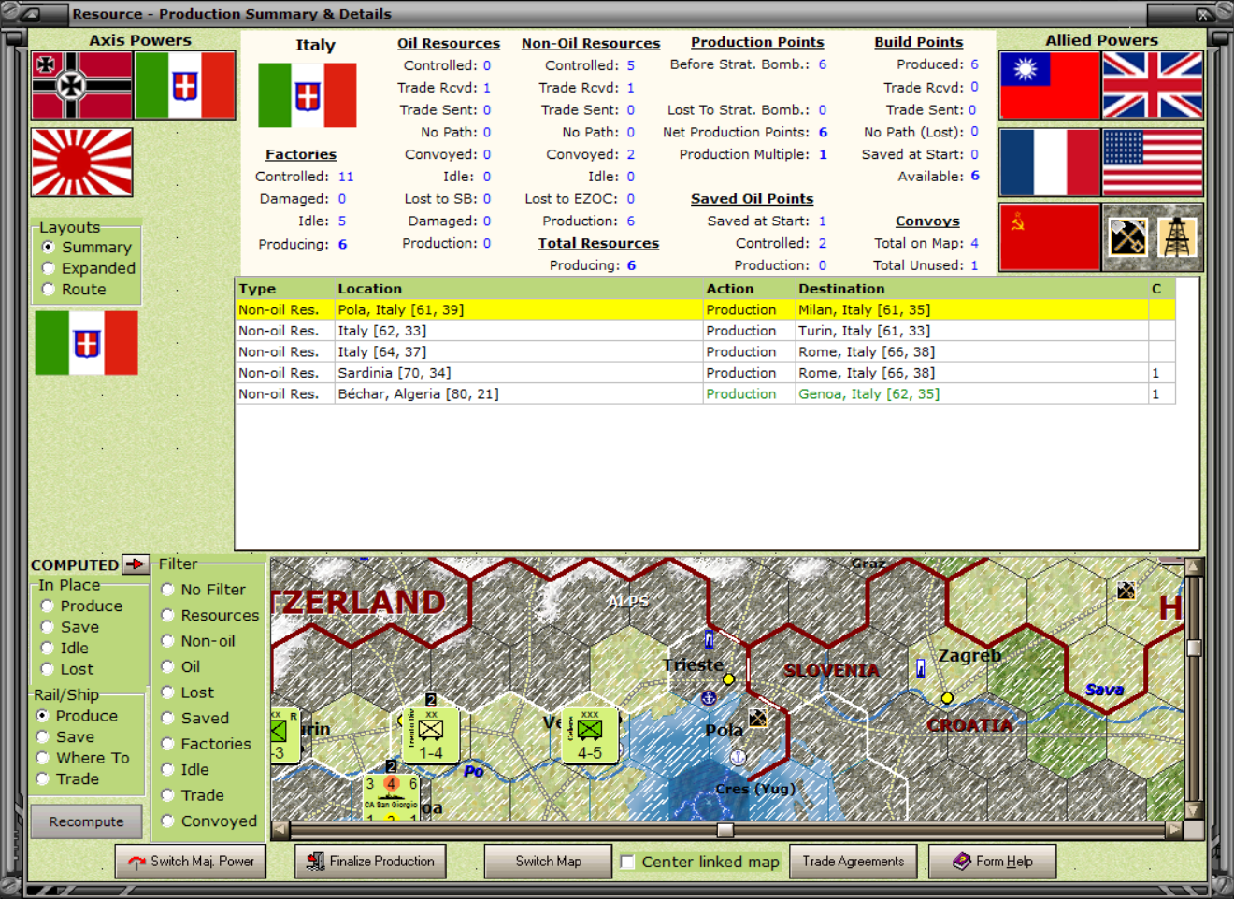Click Switch Maj. Power button
This screenshot has width=1234, height=899.
191,862
